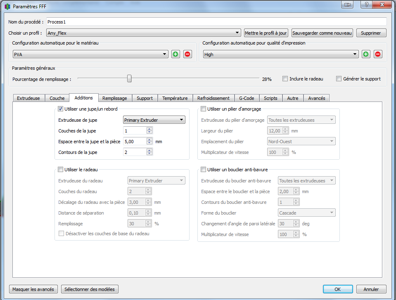Enable Utiliser un bouclier anti-bavure checkbox

pos(203,169)
